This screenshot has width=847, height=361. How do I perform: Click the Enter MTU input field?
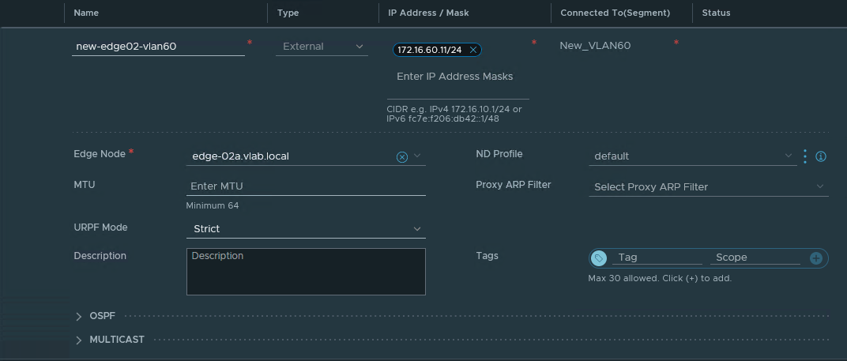pyautogui.click(x=306, y=187)
